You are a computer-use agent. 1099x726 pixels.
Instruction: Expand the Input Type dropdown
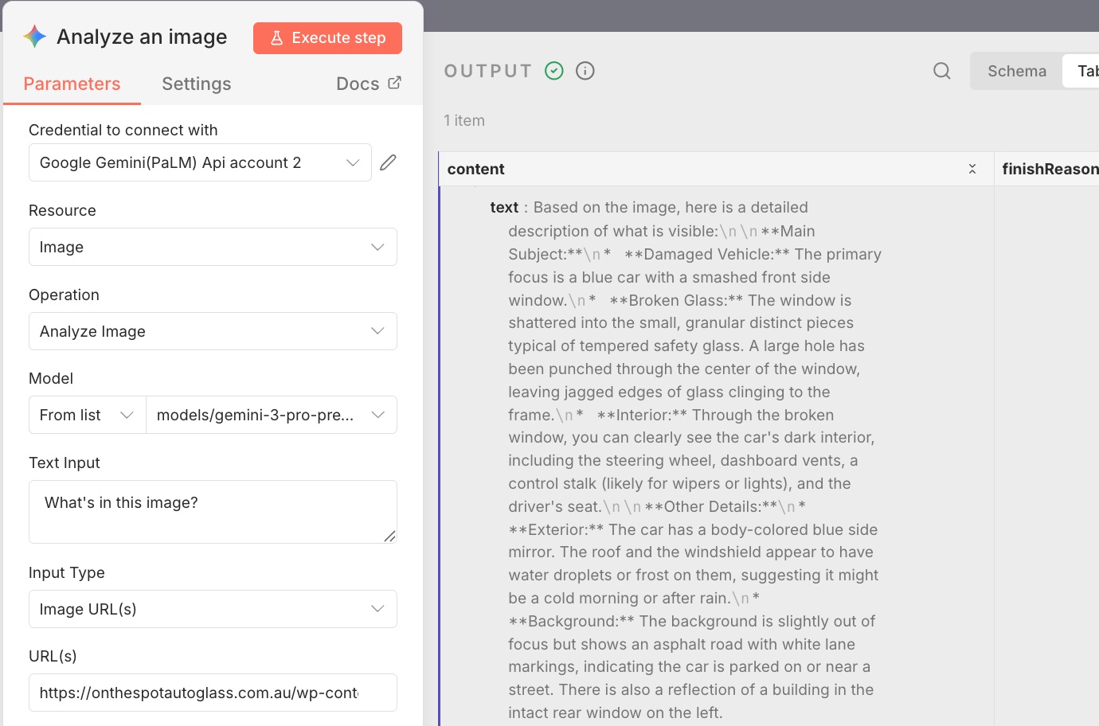213,609
